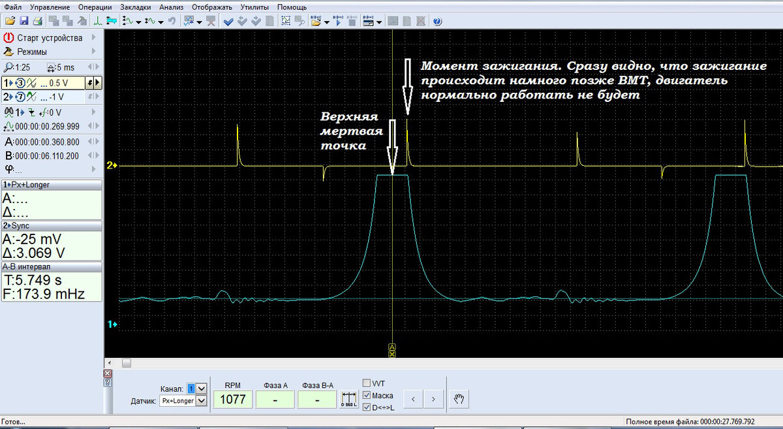The image size is (783, 429).
Task: Click the Open file folder icon
Action: 10,22
